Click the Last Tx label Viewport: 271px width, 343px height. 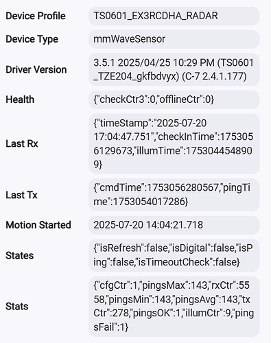[21, 195]
